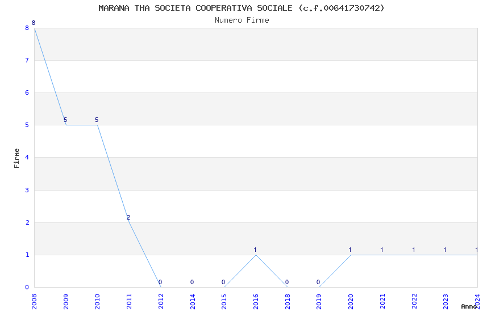Click the 0 data label above 2015
The image size is (483, 312).
coord(223,282)
